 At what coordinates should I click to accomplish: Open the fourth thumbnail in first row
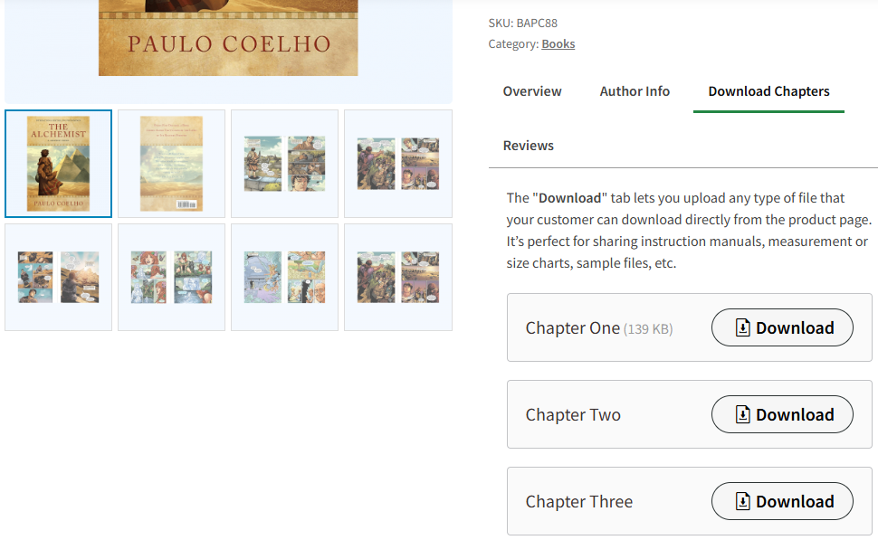pyautogui.click(x=398, y=164)
